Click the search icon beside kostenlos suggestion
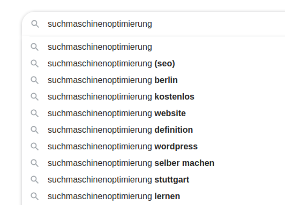Viewport: 285px width, 205px height. tap(34, 97)
